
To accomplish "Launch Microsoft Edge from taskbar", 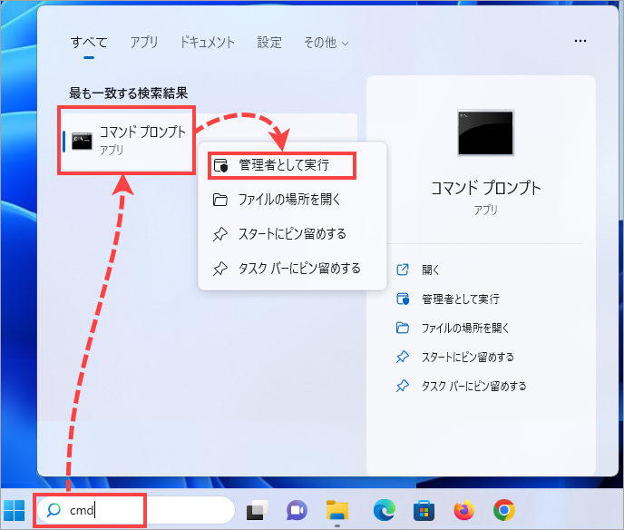I will tap(385, 510).
